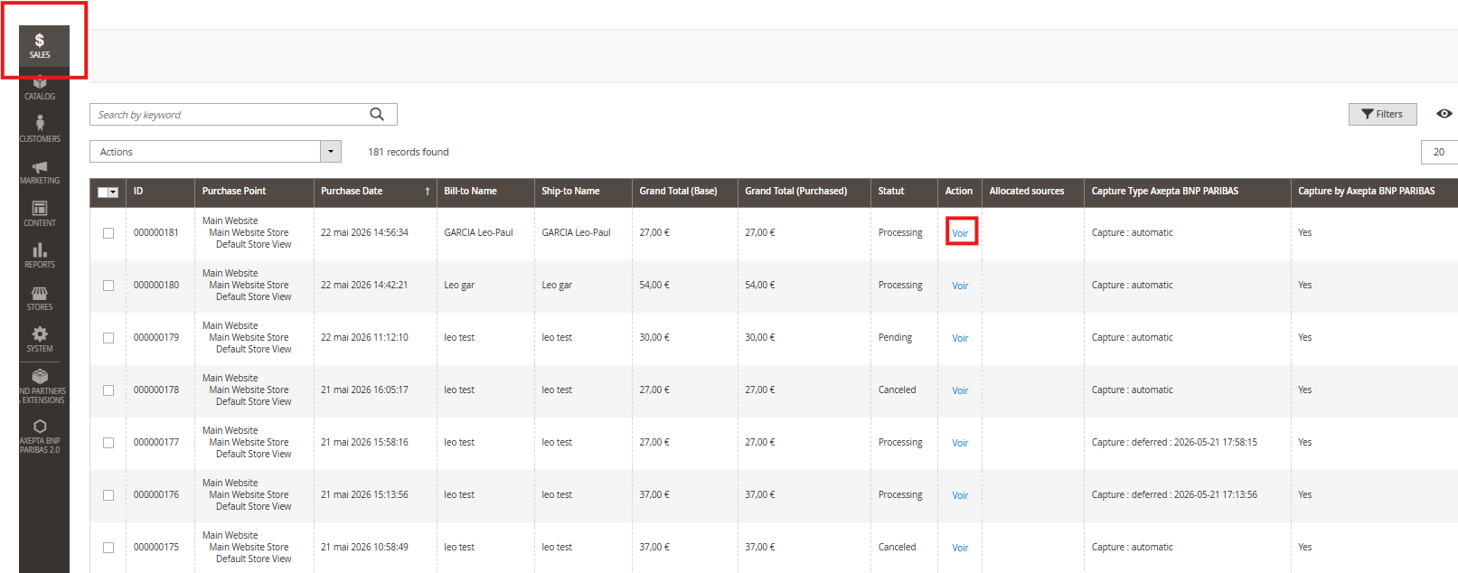Open the Stores menu

[x=40, y=298]
